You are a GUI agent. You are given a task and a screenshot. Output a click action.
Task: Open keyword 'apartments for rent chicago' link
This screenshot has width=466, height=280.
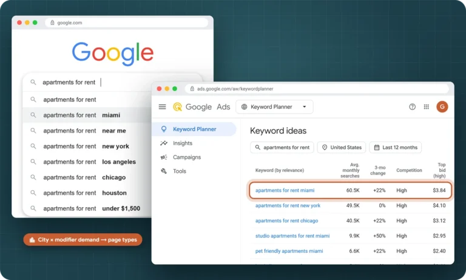(286, 221)
